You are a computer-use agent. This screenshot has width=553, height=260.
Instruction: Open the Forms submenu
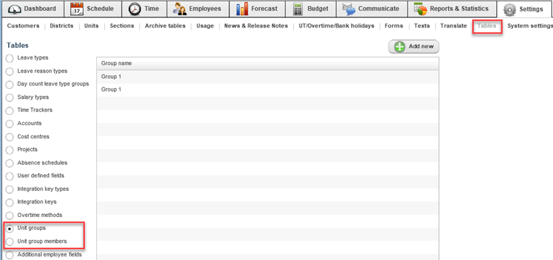point(394,26)
